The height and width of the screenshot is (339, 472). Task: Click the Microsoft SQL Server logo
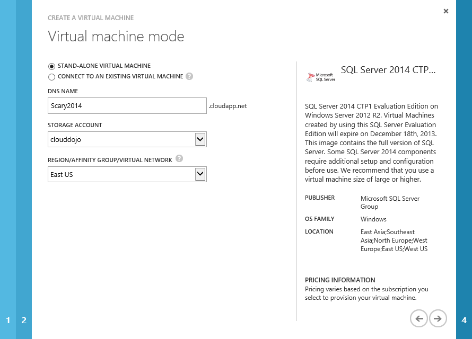coord(321,77)
